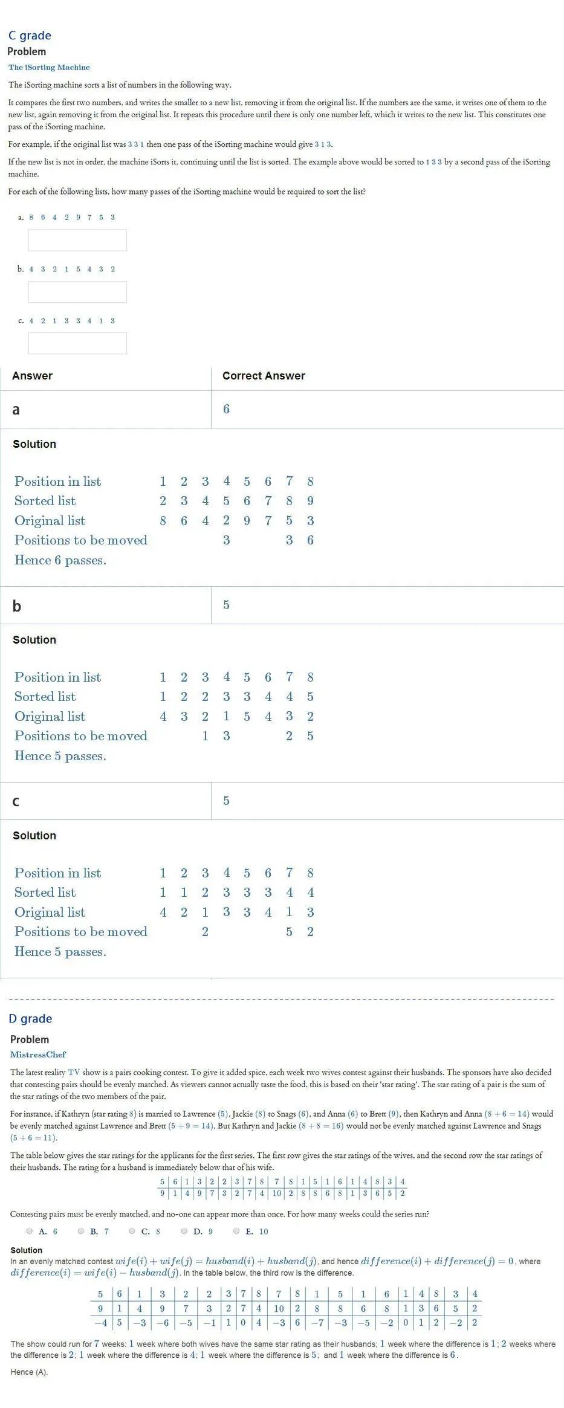The height and width of the screenshot is (1408, 564).
Task: Click 'The iSorting Machine' problem title
Action: click(49, 67)
